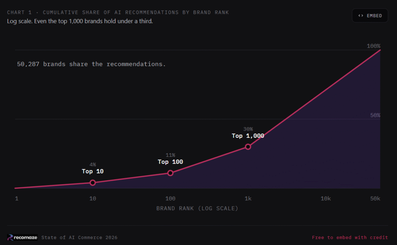
Task: Click the Top 10 label
Action: [93, 171]
